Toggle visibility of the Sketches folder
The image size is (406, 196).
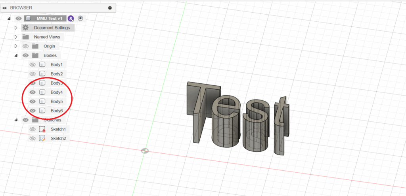(x=25, y=120)
